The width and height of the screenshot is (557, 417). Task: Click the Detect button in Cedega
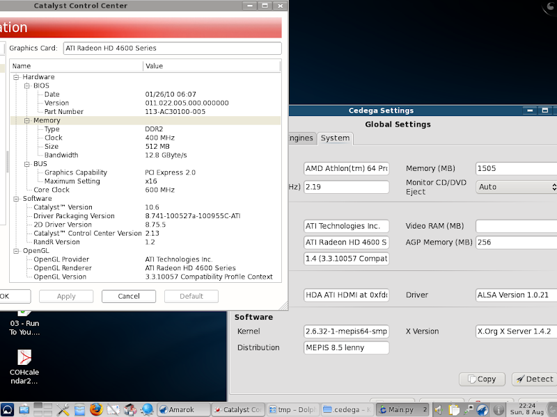pos(534,379)
